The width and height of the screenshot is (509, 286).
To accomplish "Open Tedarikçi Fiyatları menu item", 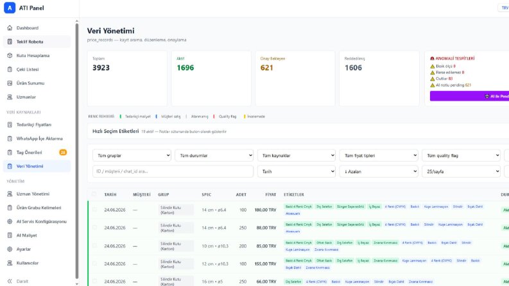I will 37,124.
